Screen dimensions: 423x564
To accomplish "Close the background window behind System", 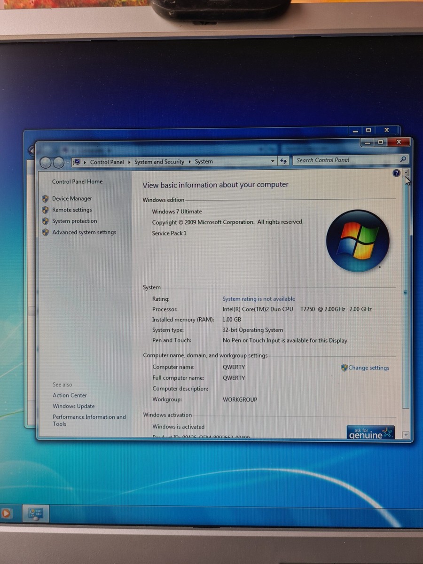I will 386,130.
